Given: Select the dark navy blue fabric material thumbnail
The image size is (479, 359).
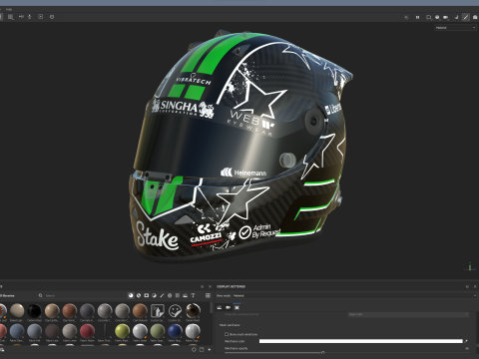Looking at the screenshot, I should coord(175,331).
